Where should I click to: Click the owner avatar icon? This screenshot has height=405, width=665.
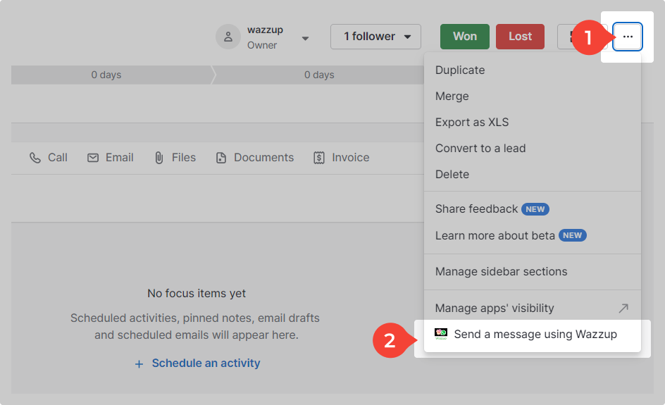[x=228, y=37]
